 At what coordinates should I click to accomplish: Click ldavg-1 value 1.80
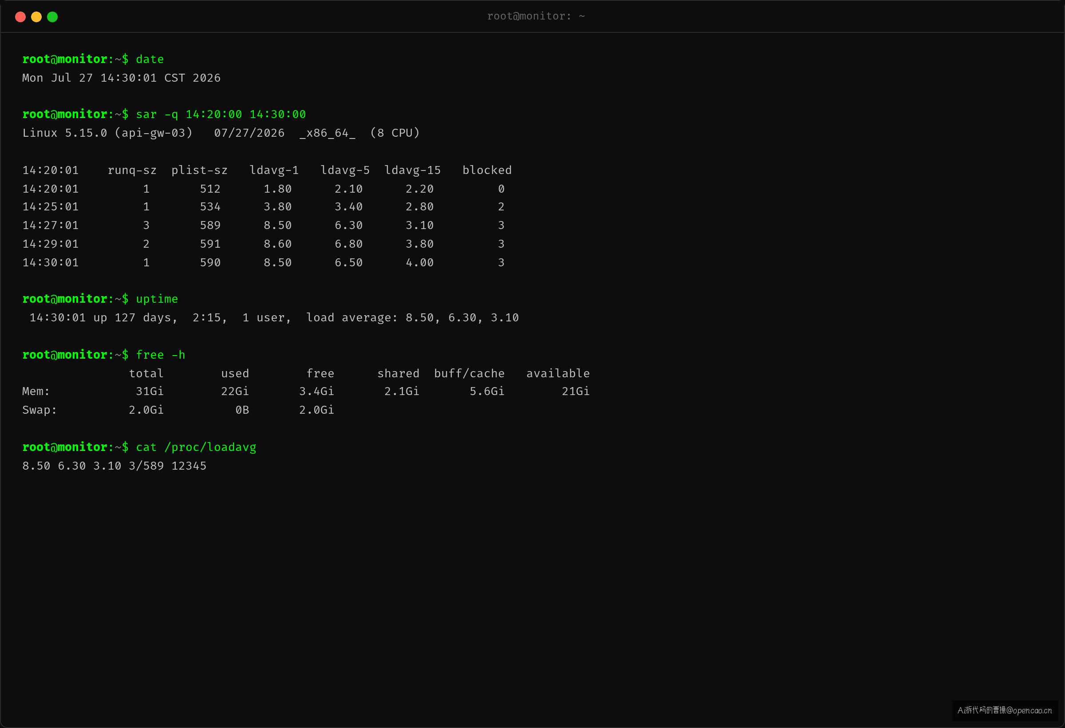pos(278,189)
